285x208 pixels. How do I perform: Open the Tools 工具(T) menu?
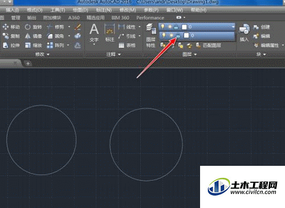58,10
